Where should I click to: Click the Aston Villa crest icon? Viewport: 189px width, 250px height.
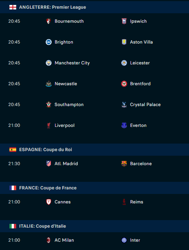tap(124, 42)
